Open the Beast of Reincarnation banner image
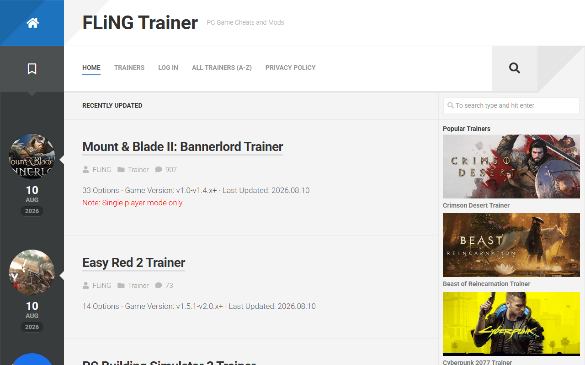Image resolution: width=585 pixels, height=365 pixels. [511, 245]
